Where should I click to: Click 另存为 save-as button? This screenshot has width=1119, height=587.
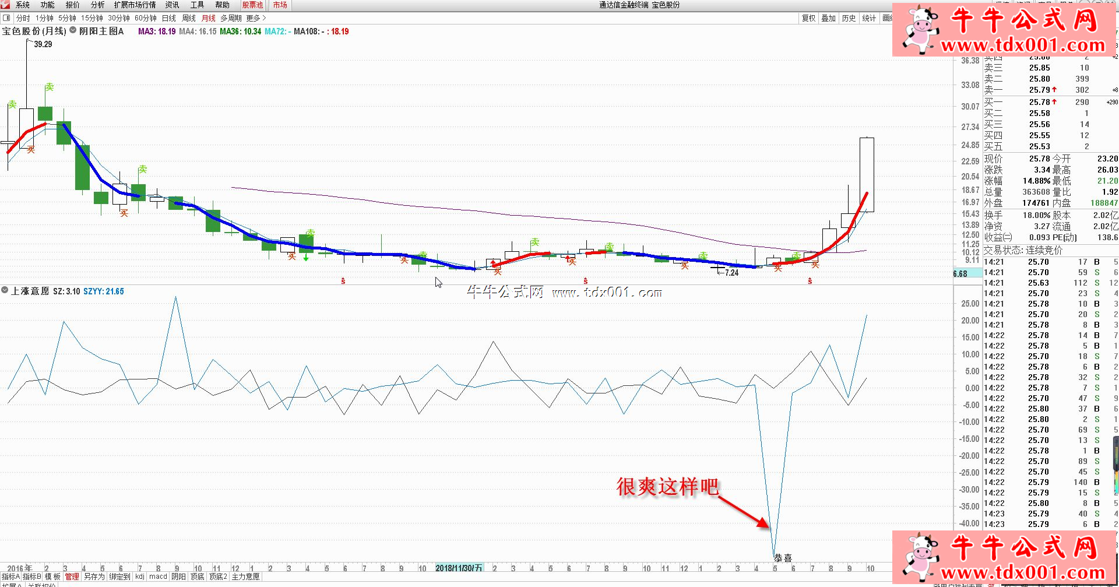[x=94, y=577]
